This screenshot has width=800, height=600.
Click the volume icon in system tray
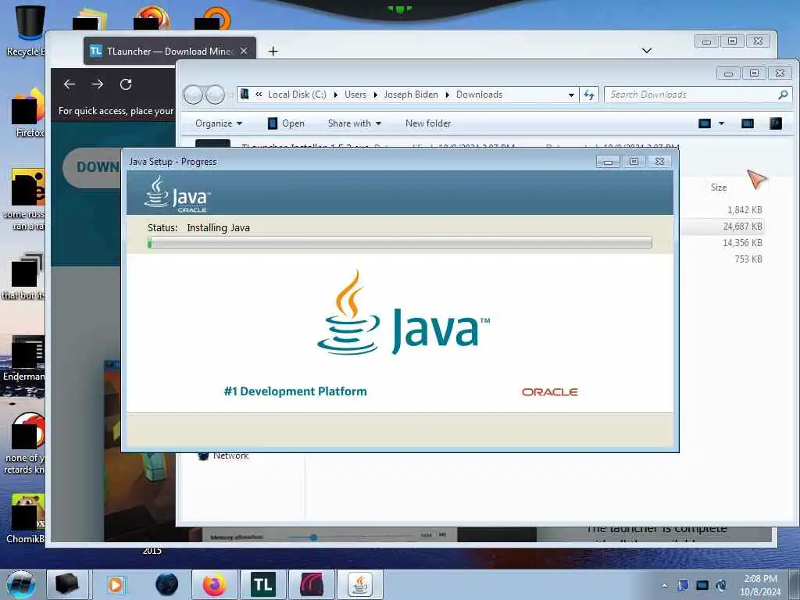click(721, 585)
